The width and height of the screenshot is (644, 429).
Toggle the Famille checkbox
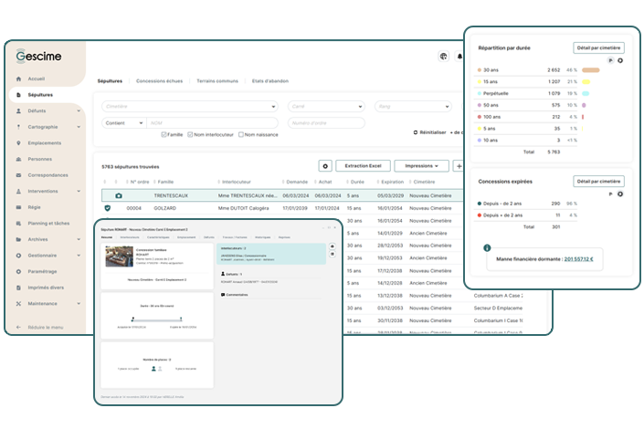click(164, 134)
